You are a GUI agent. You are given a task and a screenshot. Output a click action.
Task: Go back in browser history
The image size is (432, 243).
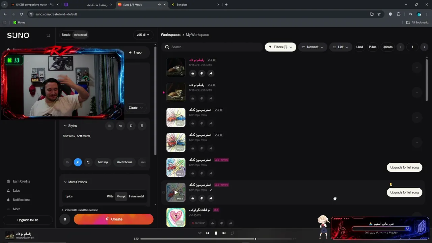tap(5, 14)
